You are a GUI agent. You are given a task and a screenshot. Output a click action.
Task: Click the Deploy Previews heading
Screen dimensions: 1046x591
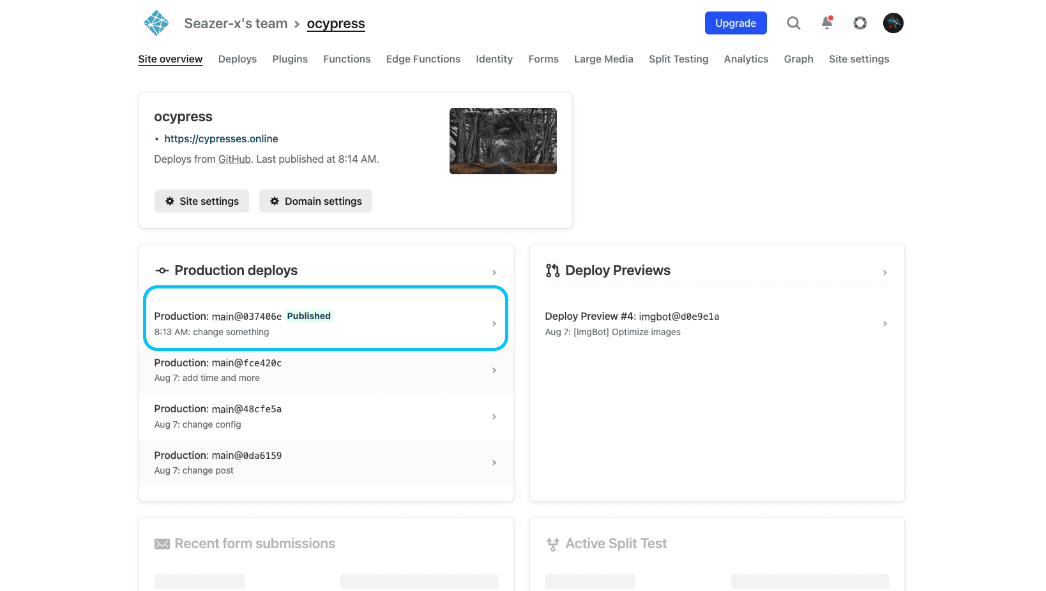point(618,271)
